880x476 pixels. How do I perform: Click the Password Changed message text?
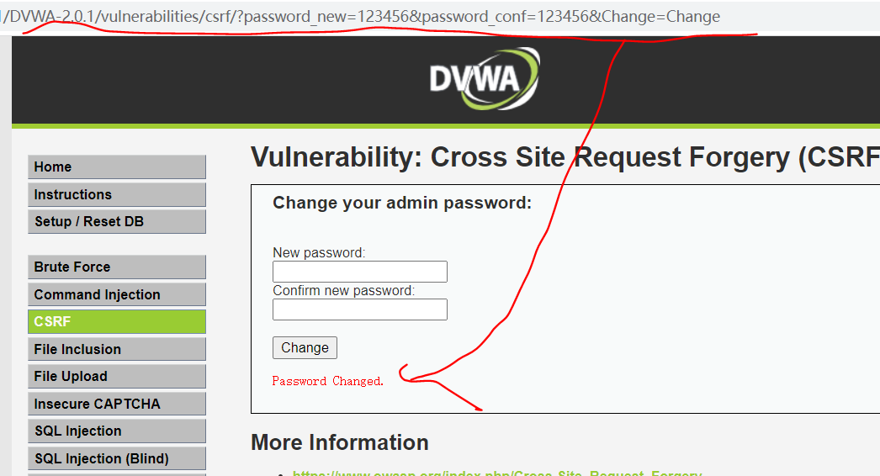pos(328,381)
